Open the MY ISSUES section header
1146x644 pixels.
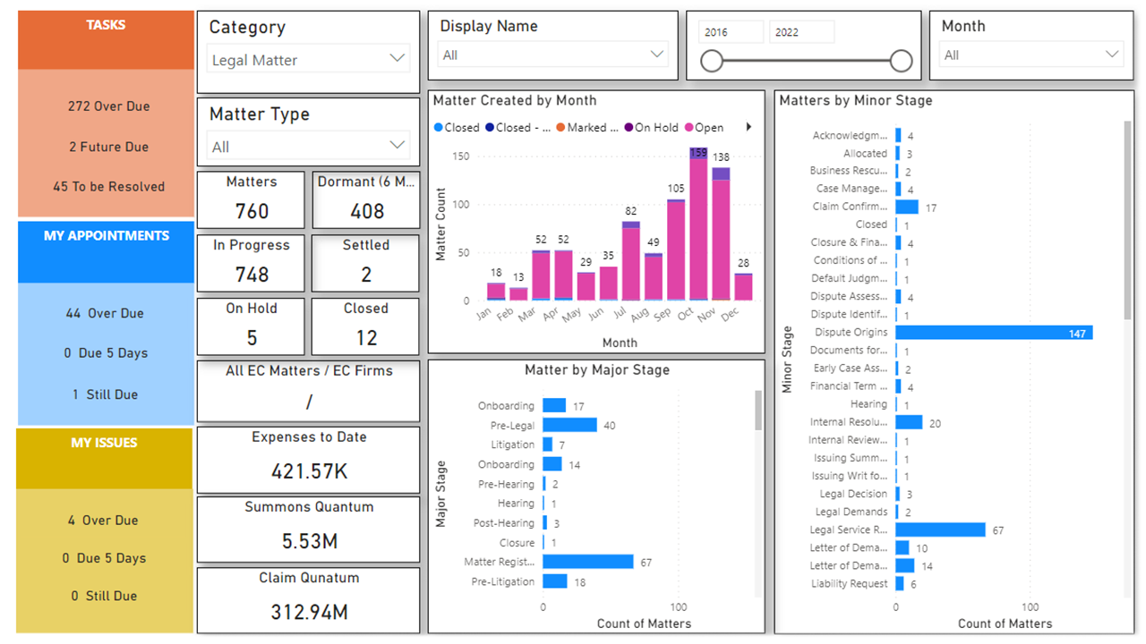point(105,458)
